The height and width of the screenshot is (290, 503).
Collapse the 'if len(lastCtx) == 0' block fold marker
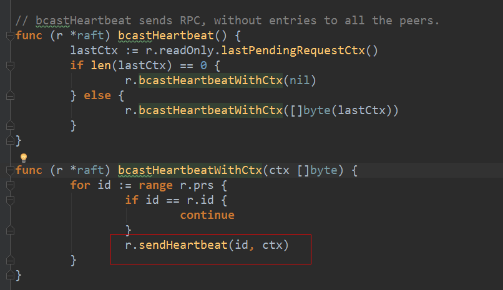10,65
